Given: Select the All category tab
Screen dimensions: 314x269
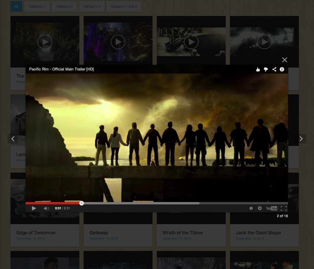Looking at the screenshot, I should (x=16, y=6).
